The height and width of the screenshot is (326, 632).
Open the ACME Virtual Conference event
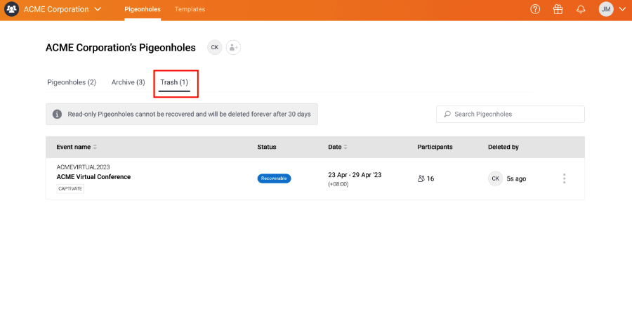click(93, 177)
